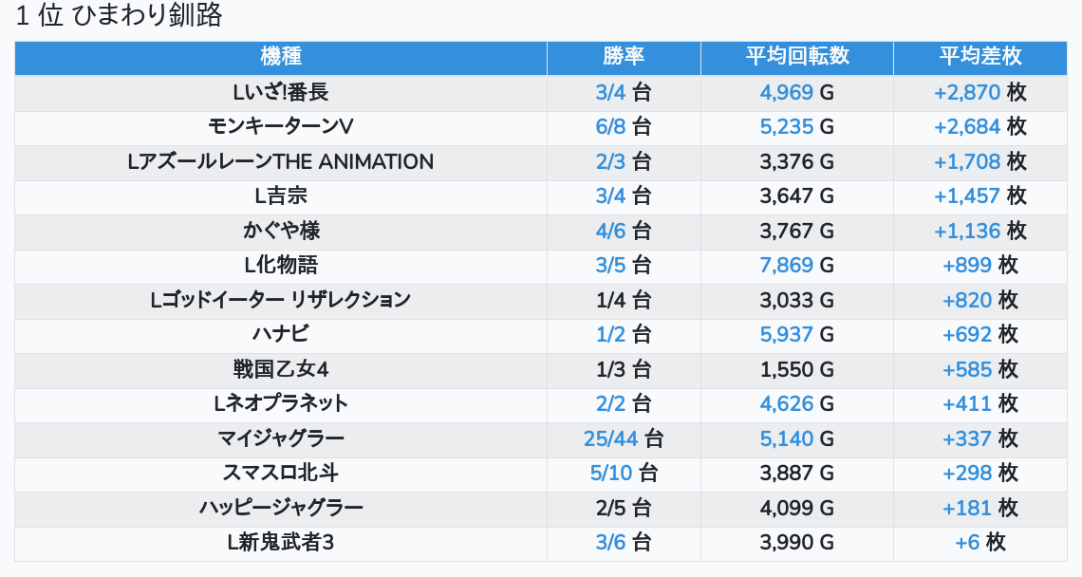Click the 2/2 win rate for Lネオプラネット
This screenshot has height=577, width=1082.
(x=611, y=403)
